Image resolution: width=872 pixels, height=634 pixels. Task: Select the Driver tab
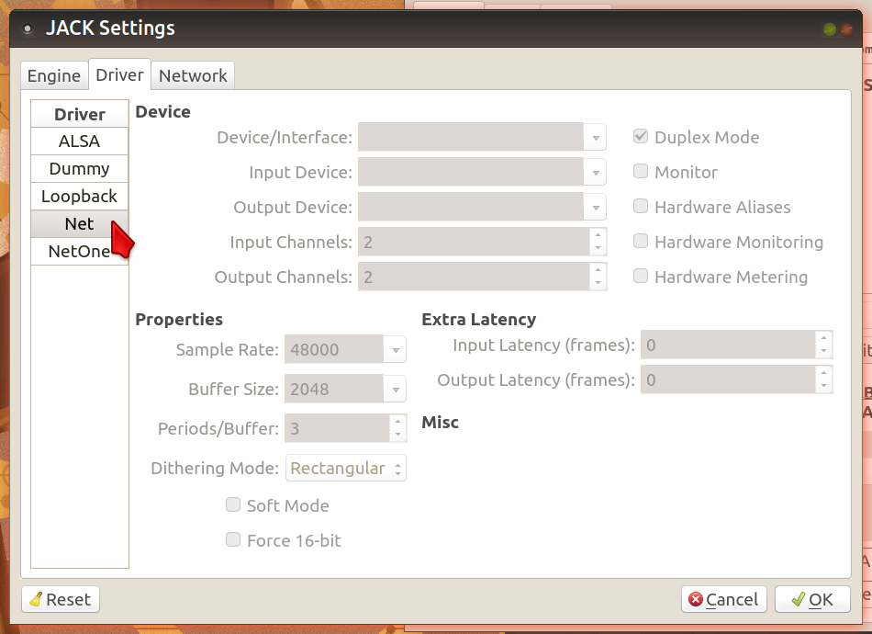tap(119, 74)
